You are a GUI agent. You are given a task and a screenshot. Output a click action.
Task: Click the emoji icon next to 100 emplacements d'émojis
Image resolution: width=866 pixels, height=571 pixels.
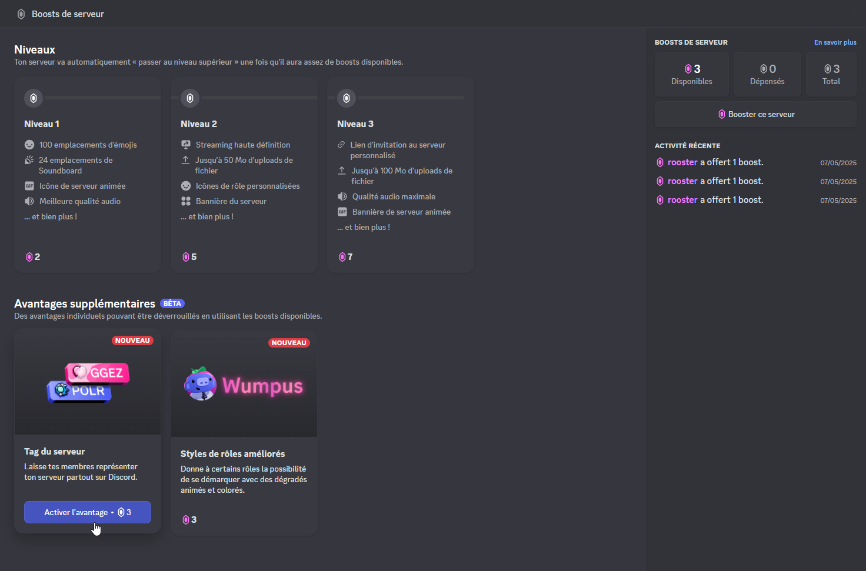tap(29, 145)
